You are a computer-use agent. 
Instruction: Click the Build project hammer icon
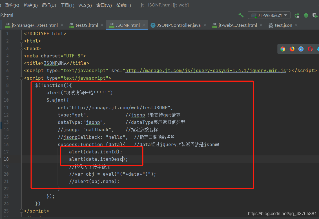tap(241, 15)
